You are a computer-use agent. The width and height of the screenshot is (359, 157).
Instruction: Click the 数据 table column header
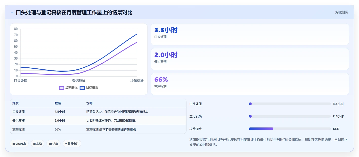58,103
